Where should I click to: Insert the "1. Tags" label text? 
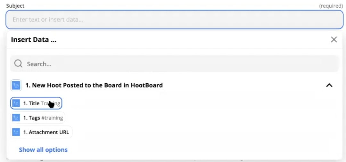[x=31, y=118]
